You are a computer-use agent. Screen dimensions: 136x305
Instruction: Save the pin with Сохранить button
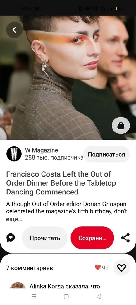coord(92,238)
